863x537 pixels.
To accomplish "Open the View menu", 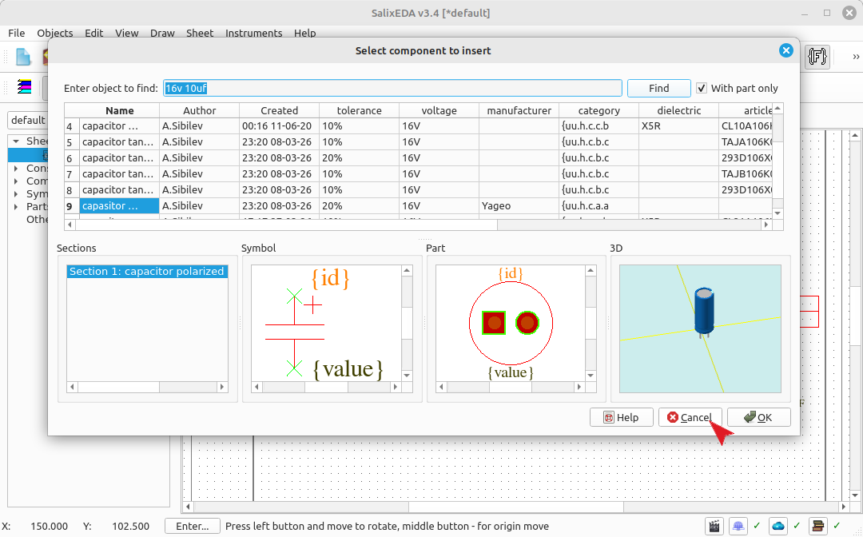I will 126,33.
